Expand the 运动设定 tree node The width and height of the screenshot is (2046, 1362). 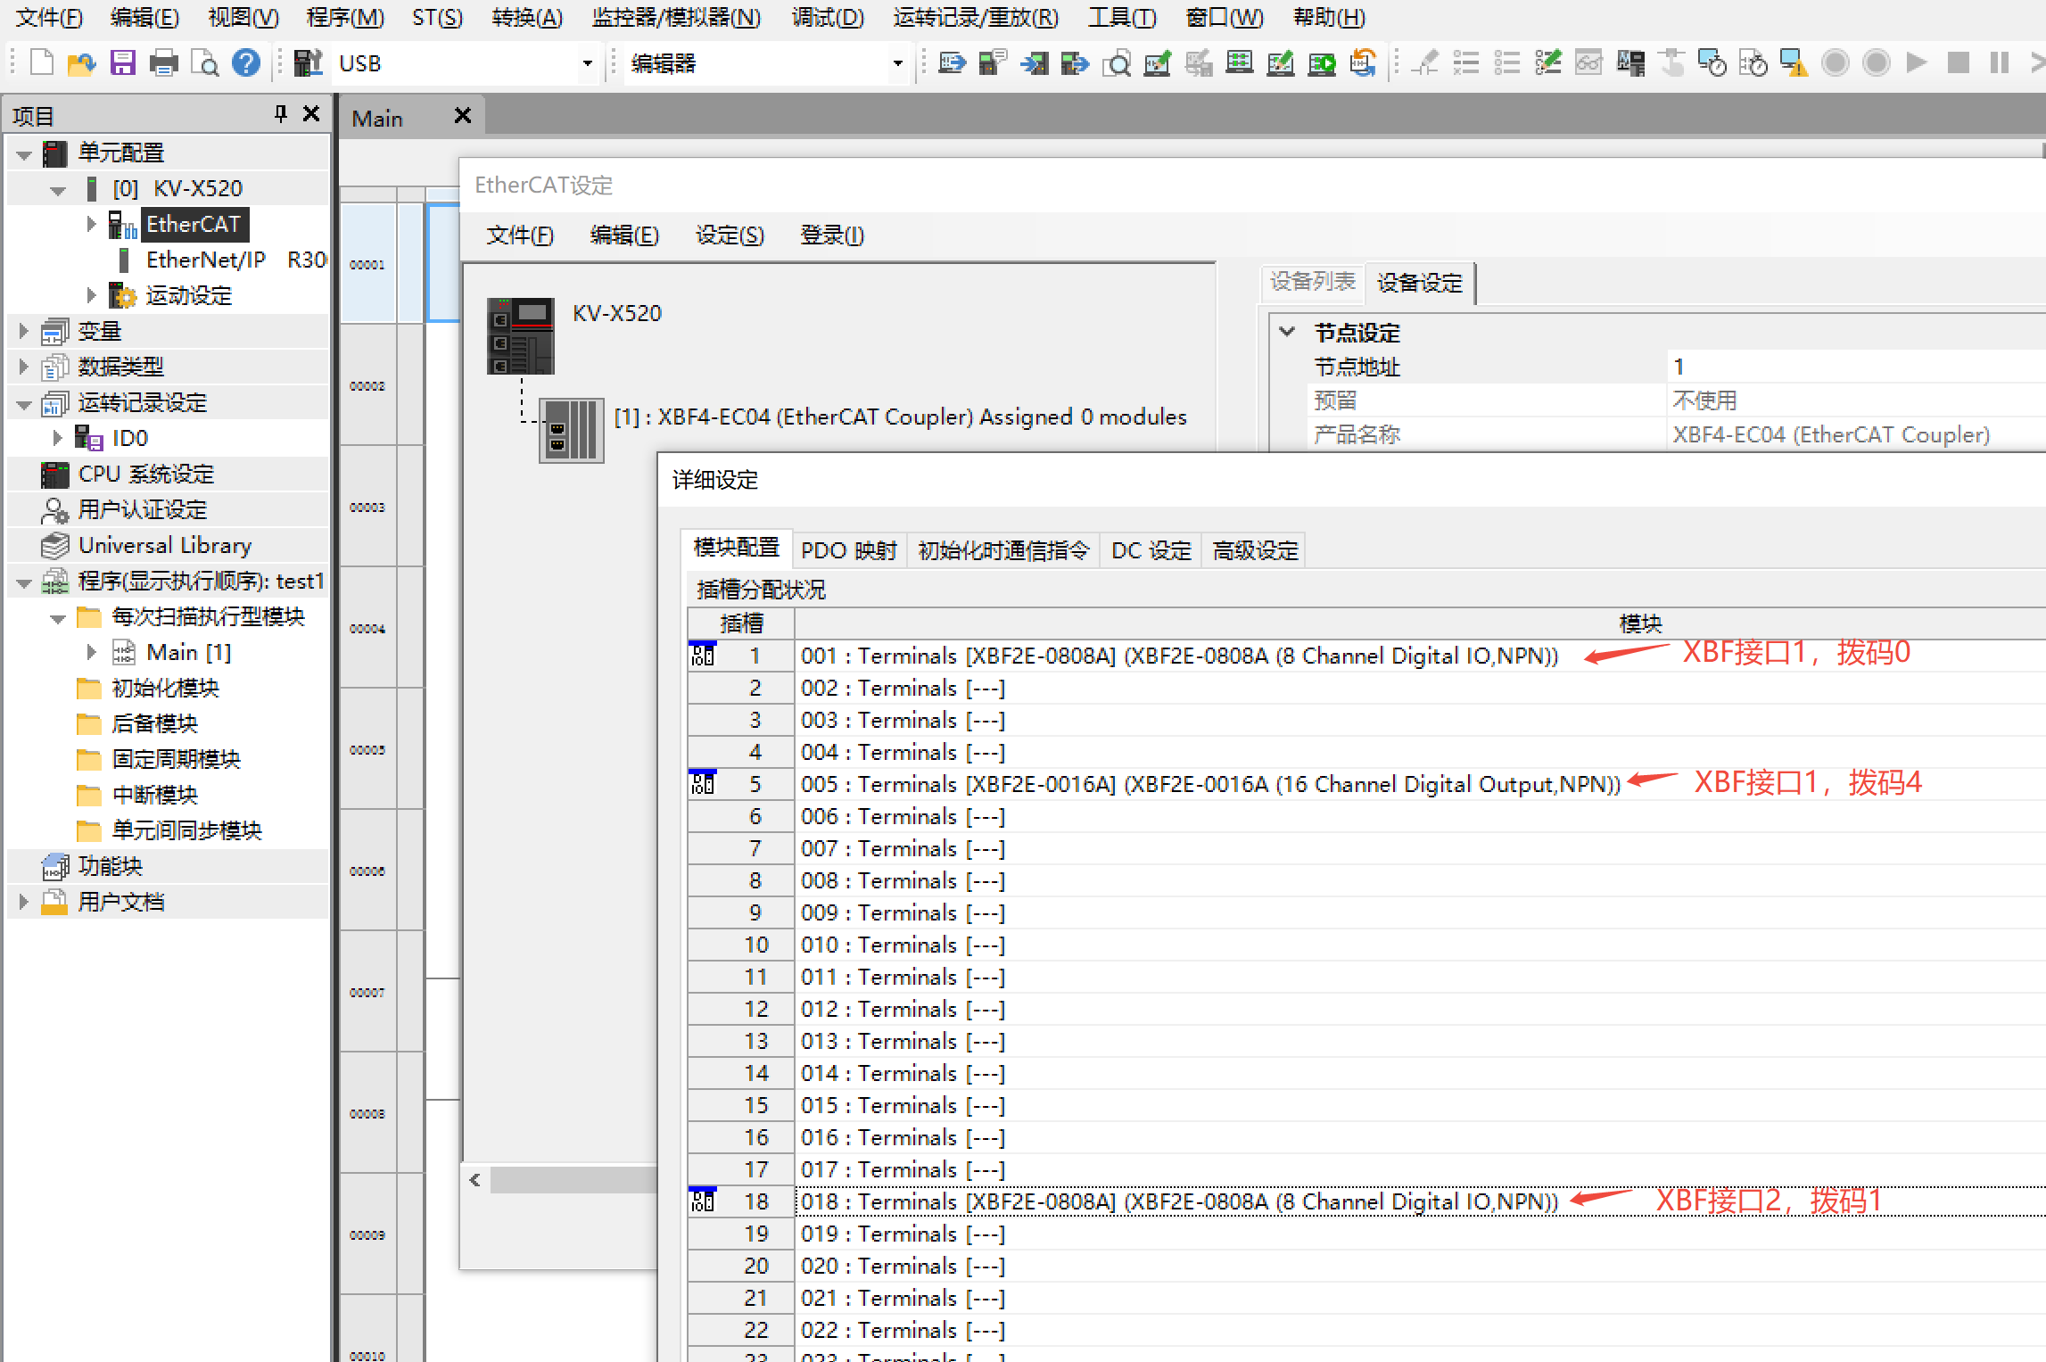tap(91, 295)
